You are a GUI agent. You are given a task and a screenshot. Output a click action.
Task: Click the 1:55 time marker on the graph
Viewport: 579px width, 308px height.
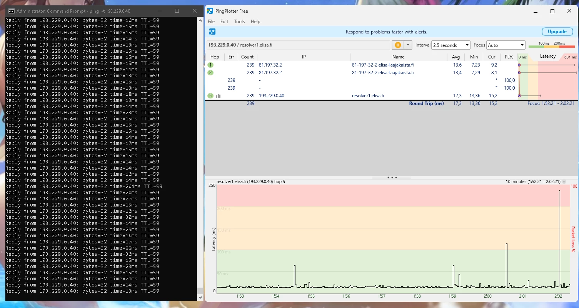(x=311, y=296)
